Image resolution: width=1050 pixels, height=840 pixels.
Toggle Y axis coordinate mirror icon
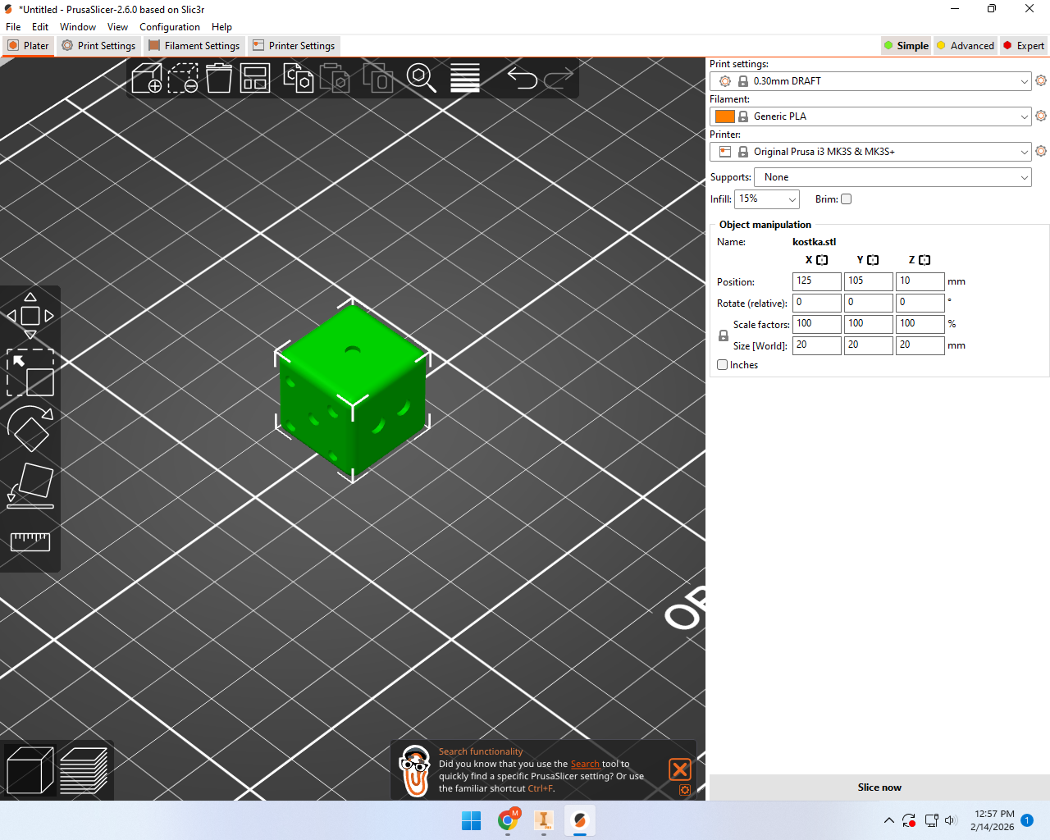[873, 260]
